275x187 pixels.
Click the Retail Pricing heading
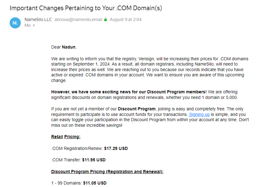pyautogui.click(x=66, y=137)
